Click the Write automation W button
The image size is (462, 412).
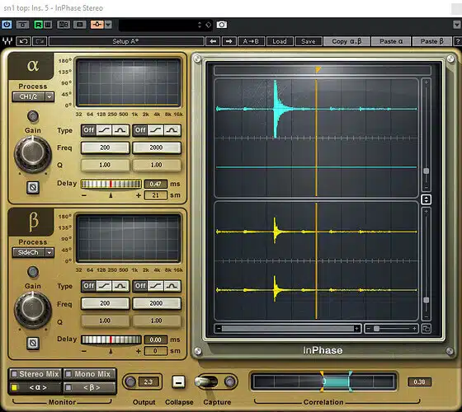[x=48, y=25]
